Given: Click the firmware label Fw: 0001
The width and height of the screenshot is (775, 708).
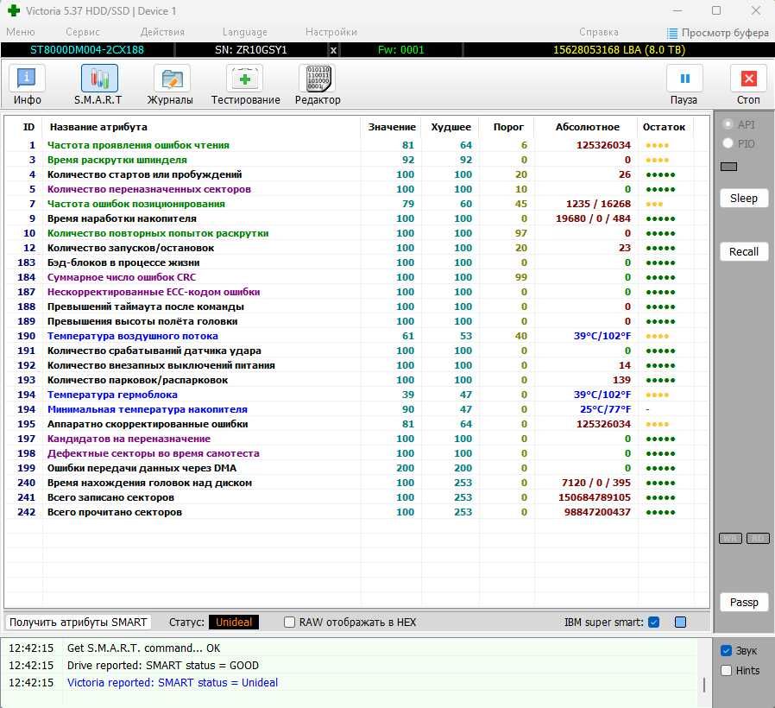Looking at the screenshot, I should 400,50.
